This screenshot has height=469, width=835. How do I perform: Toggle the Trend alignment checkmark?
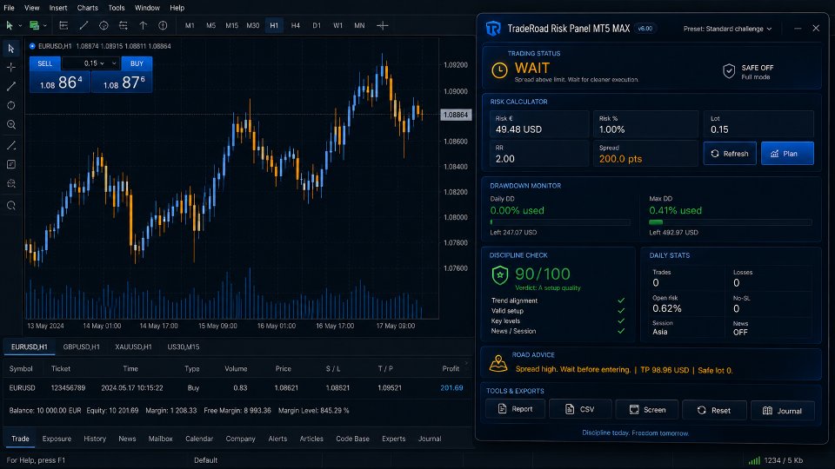(621, 301)
